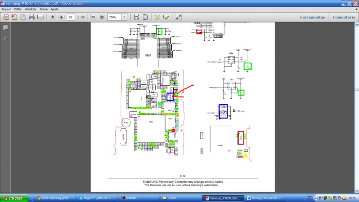This screenshot has width=359, height=202.
Task: Open the Visualizar menu
Action: click(31, 9)
